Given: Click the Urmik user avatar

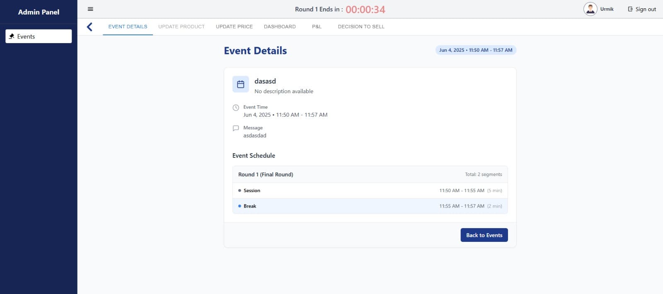Looking at the screenshot, I should coord(590,9).
